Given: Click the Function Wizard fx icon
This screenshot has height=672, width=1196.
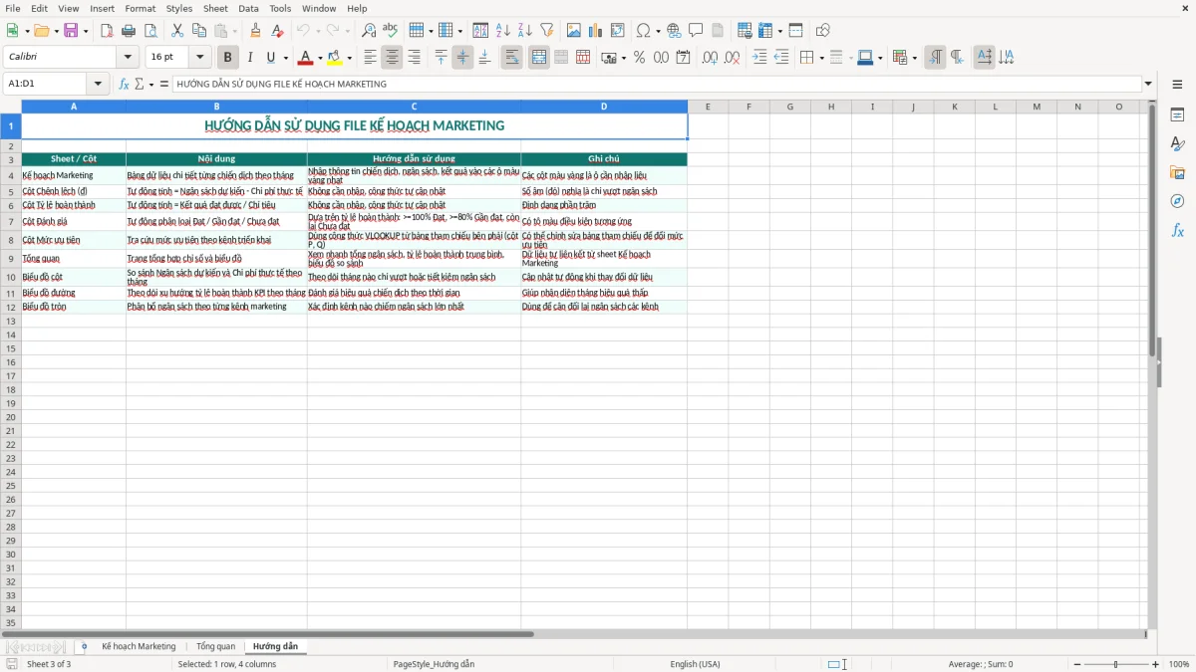Looking at the screenshot, I should coord(124,84).
